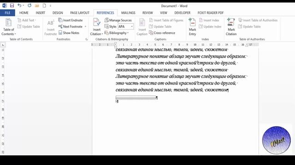
Task: Save the document with the floppy disk icon
Action: pyautogui.click(x=12, y=5)
